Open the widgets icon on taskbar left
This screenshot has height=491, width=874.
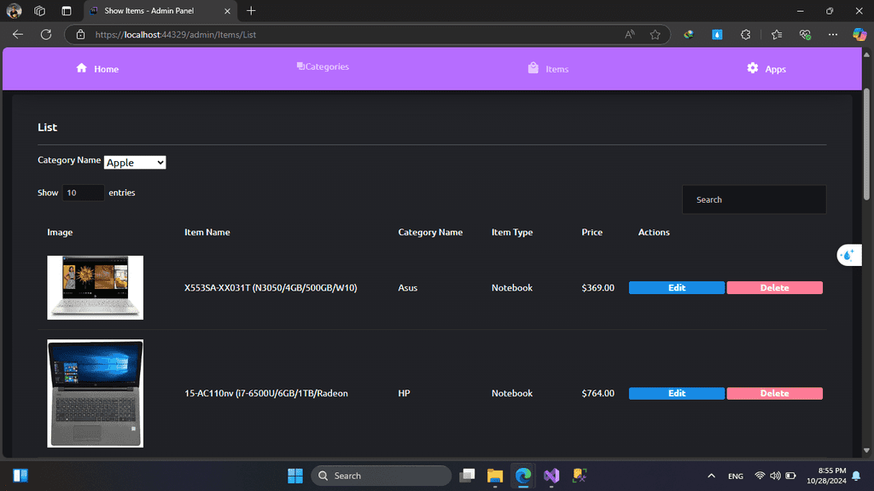click(x=20, y=476)
